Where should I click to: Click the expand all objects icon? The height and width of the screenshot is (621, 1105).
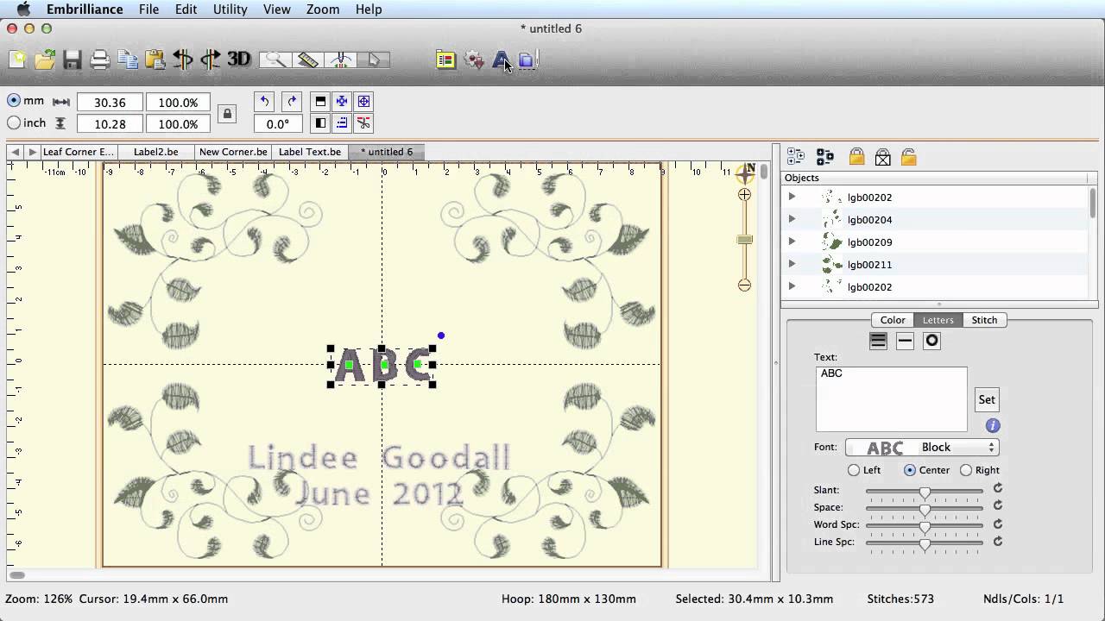[x=796, y=157]
